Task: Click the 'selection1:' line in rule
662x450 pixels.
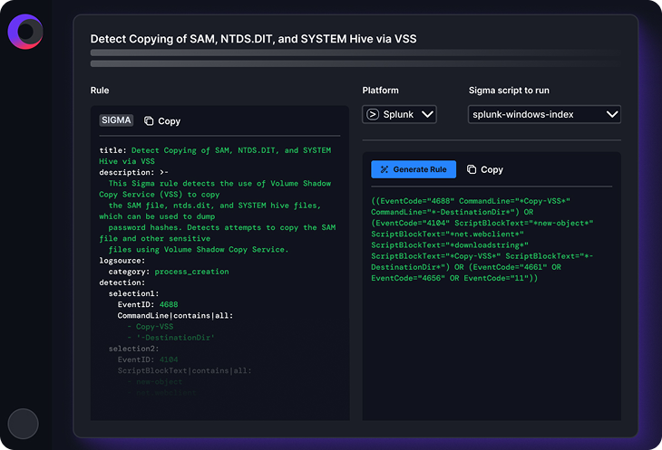Action: click(133, 293)
